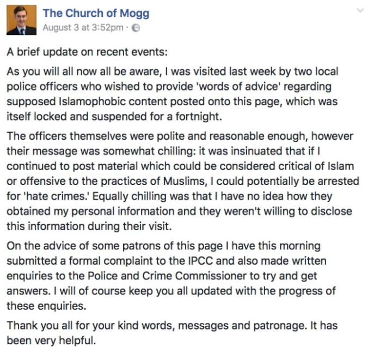Expand the post options chevron menu
The image size is (368, 347).
[358, 10]
